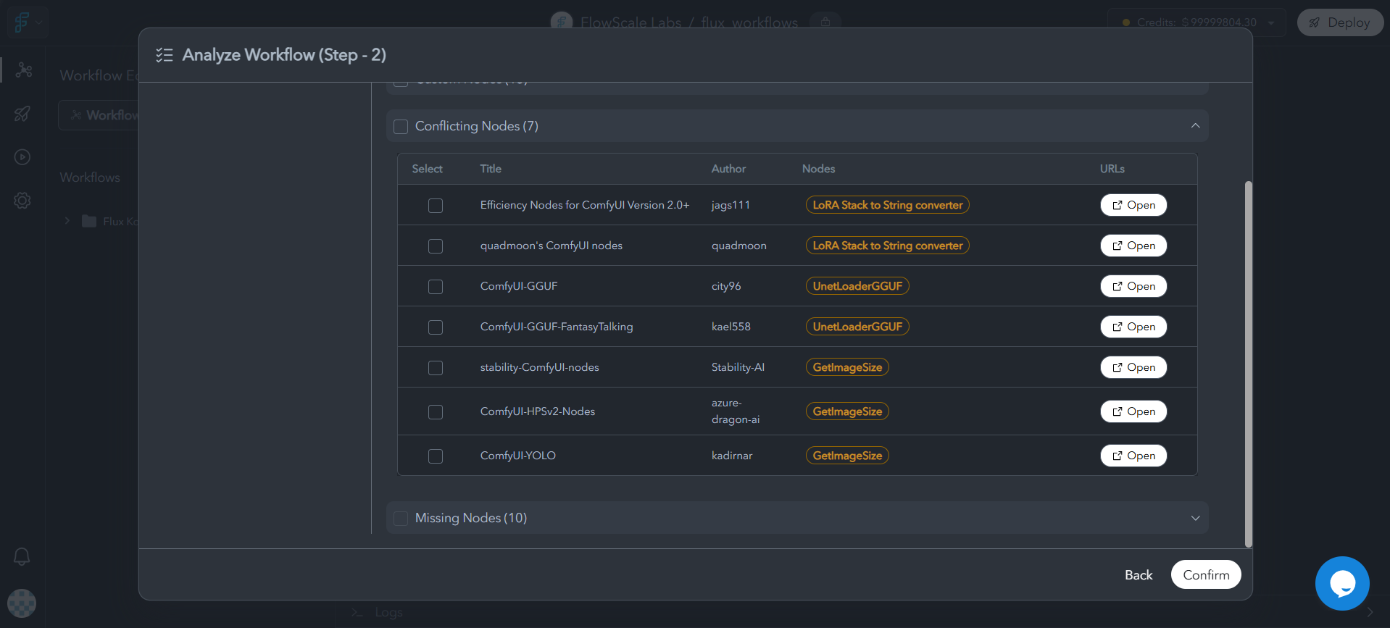1390x628 pixels.
Task: Open URL for ComfyUI-GGUF-FantasyTalking
Action: 1133,327
